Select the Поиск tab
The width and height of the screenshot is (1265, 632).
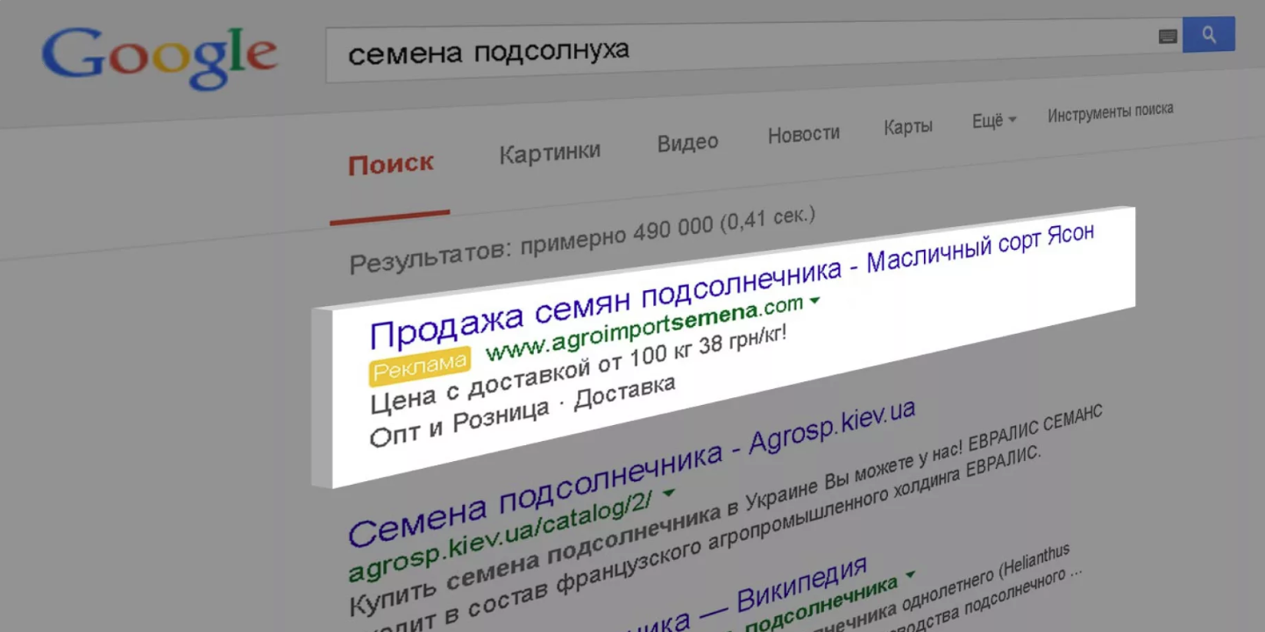[x=391, y=164]
